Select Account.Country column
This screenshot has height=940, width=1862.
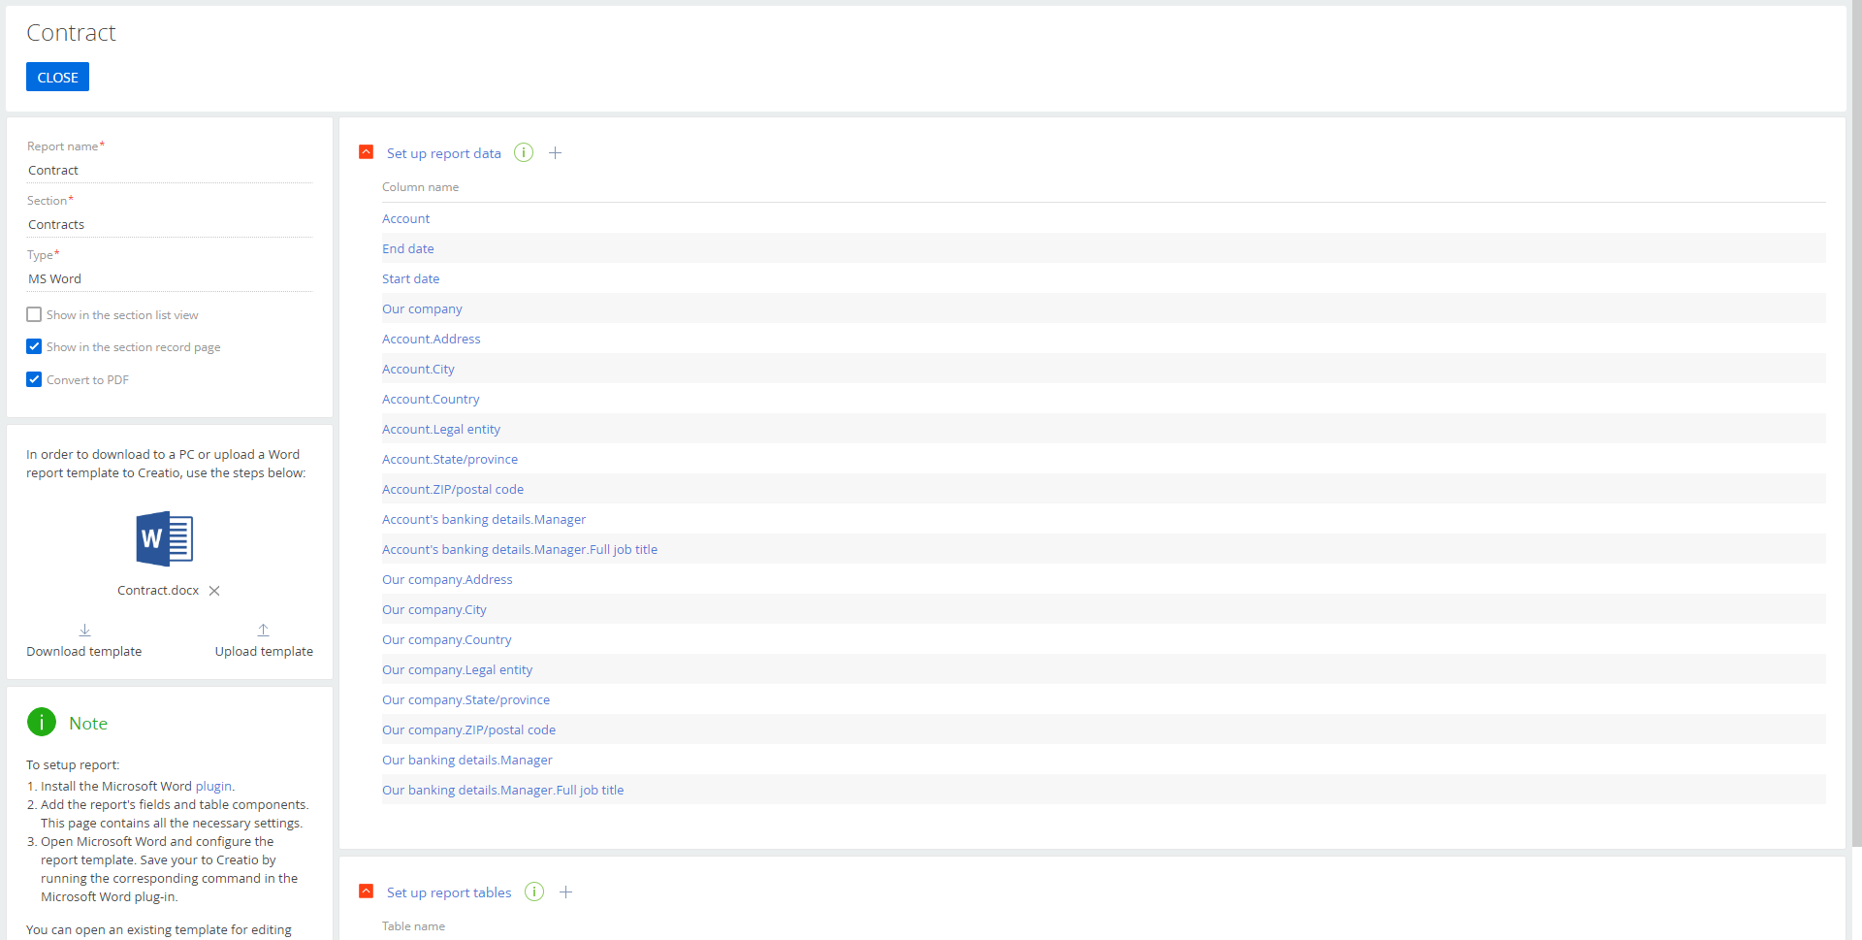pos(431,400)
